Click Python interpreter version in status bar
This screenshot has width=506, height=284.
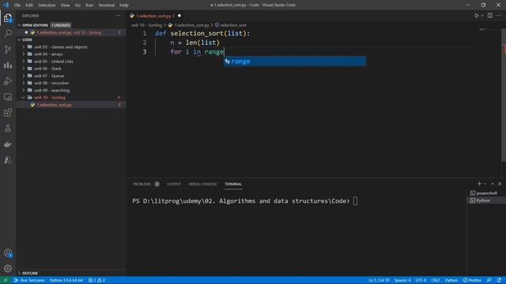pos(66,280)
